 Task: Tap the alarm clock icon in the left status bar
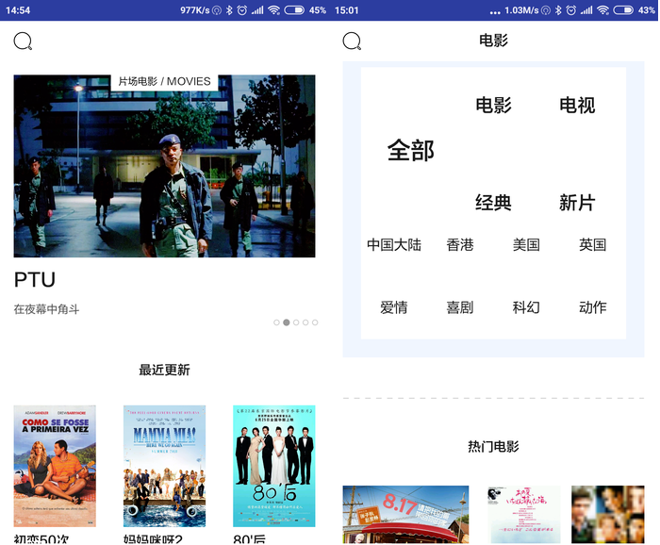pos(242,10)
